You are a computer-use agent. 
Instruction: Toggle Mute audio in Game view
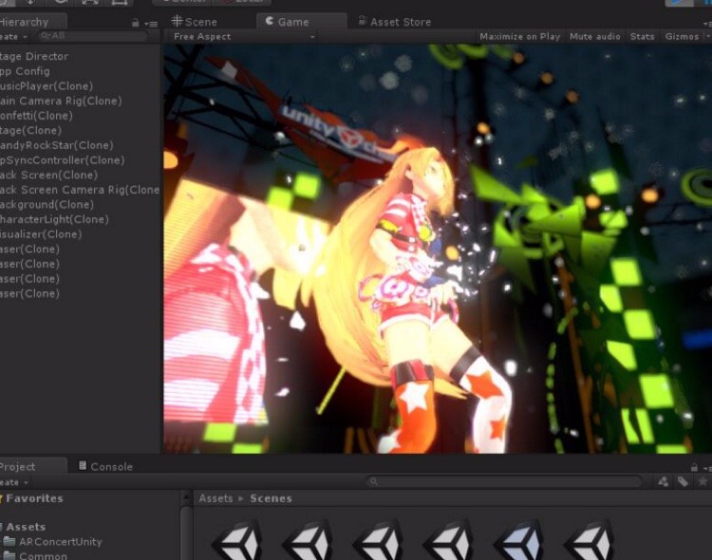[x=595, y=37]
